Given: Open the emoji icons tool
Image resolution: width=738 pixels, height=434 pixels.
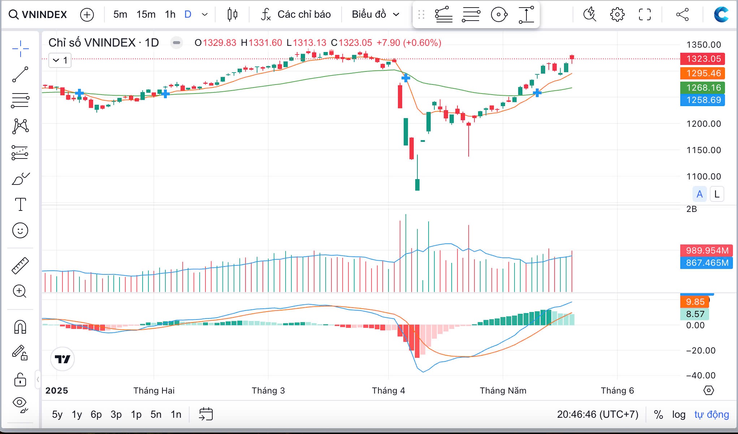Looking at the screenshot, I should (x=20, y=230).
